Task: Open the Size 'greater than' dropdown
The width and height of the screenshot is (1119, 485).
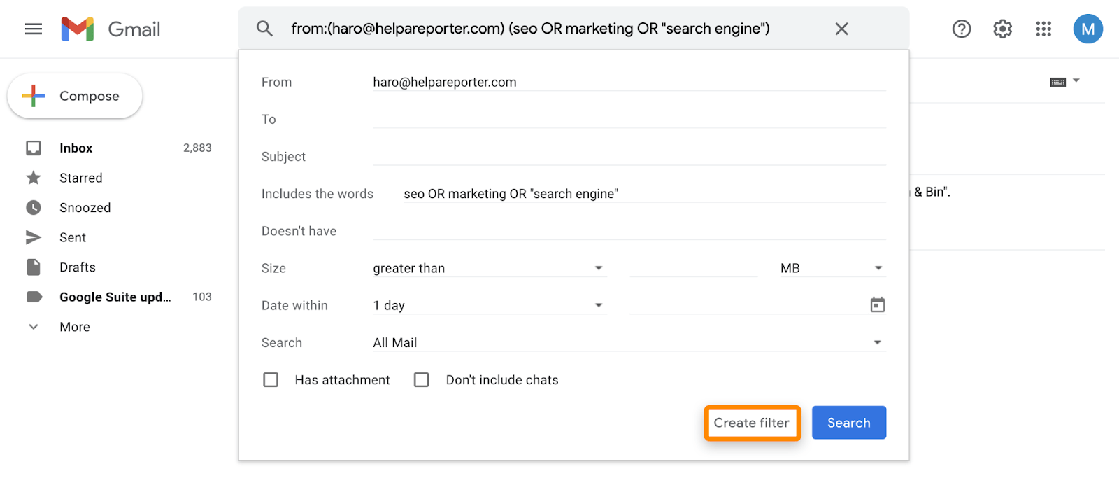Action: click(x=598, y=267)
